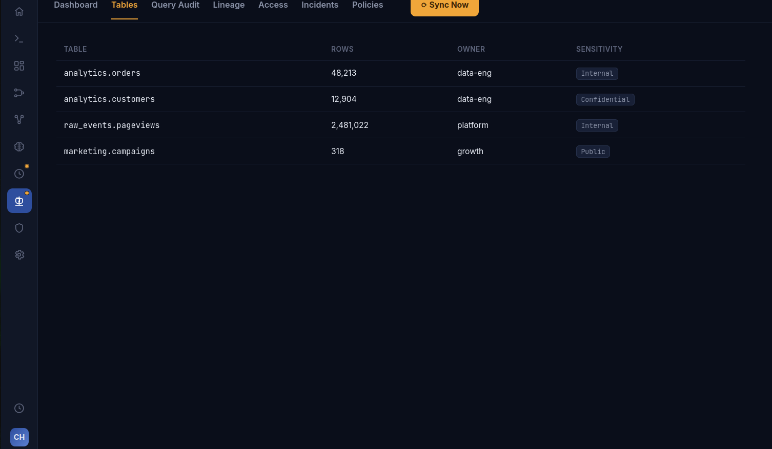This screenshot has height=449, width=772.
Task: Select the marketing.campaigns table name
Action: click(x=109, y=152)
